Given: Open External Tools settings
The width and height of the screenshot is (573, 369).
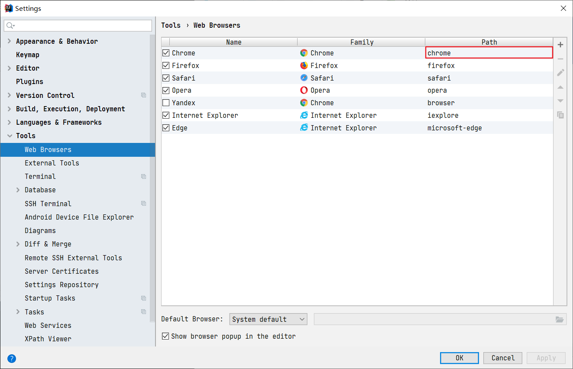Looking at the screenshot, I should (x=52, y=163).
